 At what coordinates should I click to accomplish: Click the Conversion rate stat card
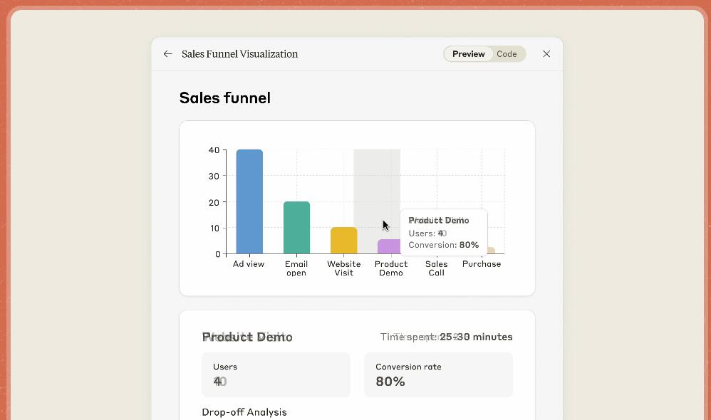(438, 374)
